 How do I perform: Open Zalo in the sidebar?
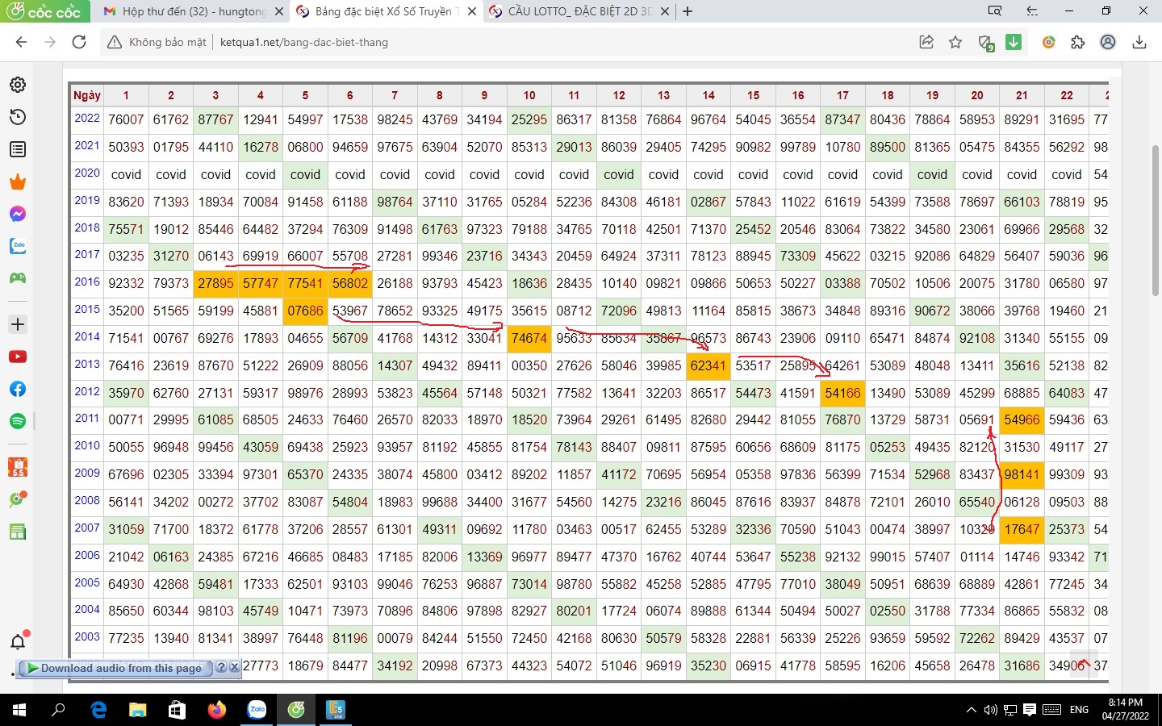point(18,246)
